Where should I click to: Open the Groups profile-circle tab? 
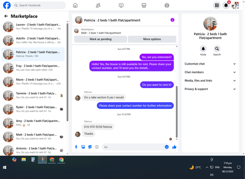[167, 5]
